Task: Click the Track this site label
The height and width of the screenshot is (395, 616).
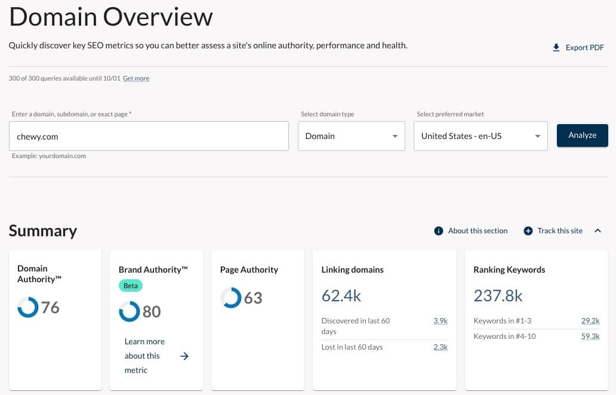Action: tap(560, 230)
